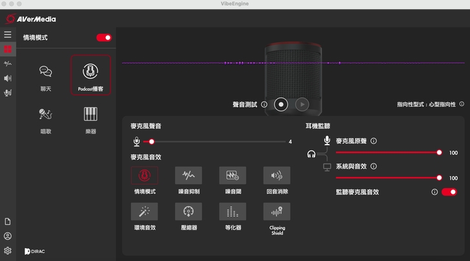Open the 回音消除 echo cancellation effect

[x=276, y=176]
